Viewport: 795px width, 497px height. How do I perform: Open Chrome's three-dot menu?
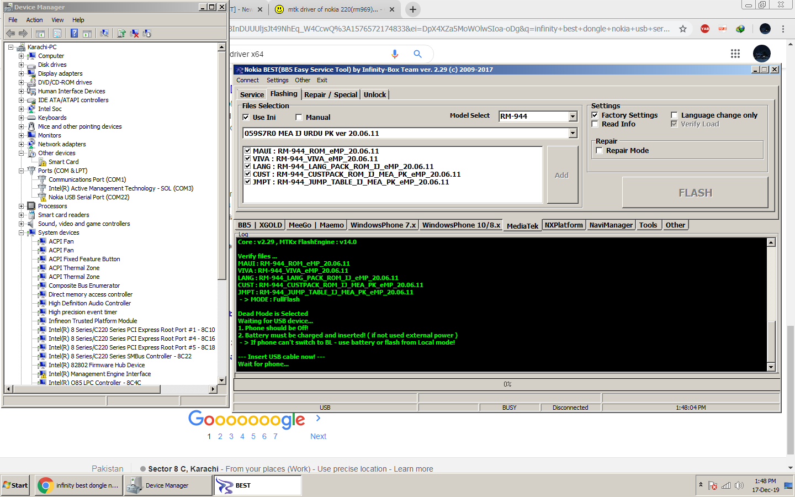tap(783, 29)
